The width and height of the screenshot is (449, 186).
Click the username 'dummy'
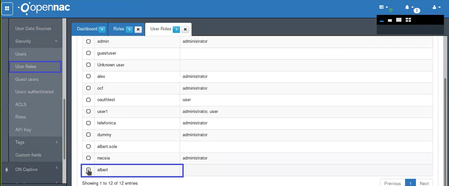(104, 135)
